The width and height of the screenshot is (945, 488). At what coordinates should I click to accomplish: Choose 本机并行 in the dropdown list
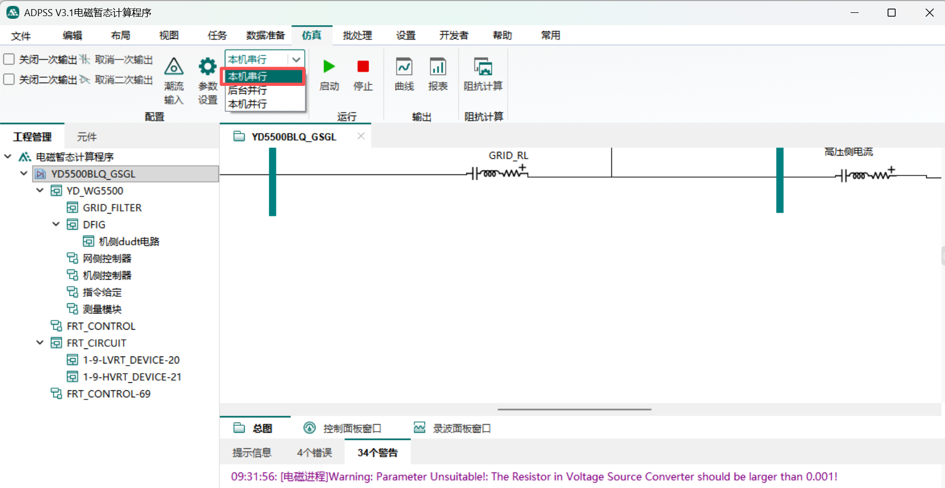(x=248, y=104)
